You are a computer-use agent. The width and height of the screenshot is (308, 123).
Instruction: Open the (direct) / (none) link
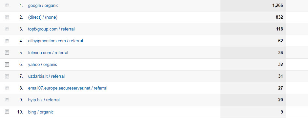43,17
